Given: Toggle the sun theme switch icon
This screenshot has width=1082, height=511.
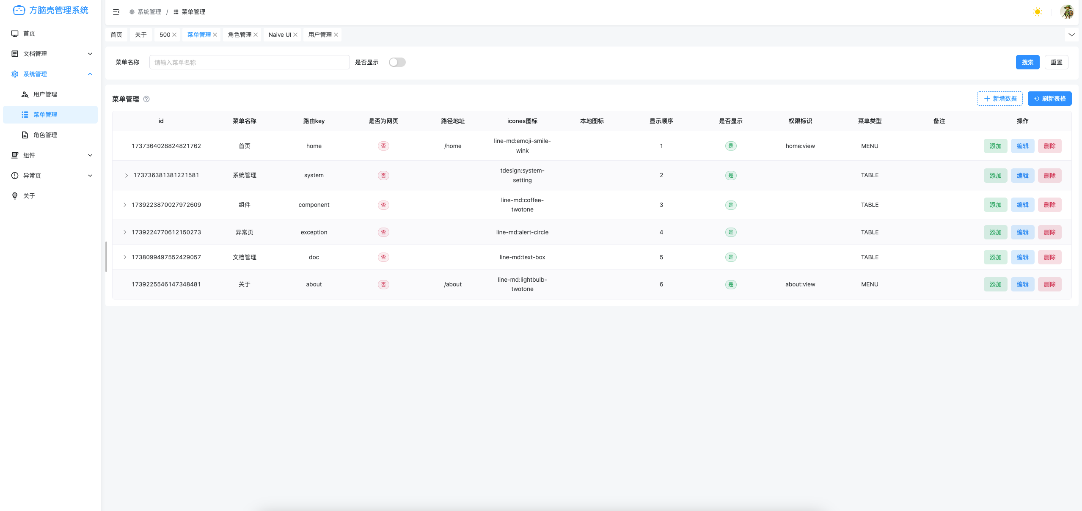Looking at the screenshot, I should point(1037,12).
